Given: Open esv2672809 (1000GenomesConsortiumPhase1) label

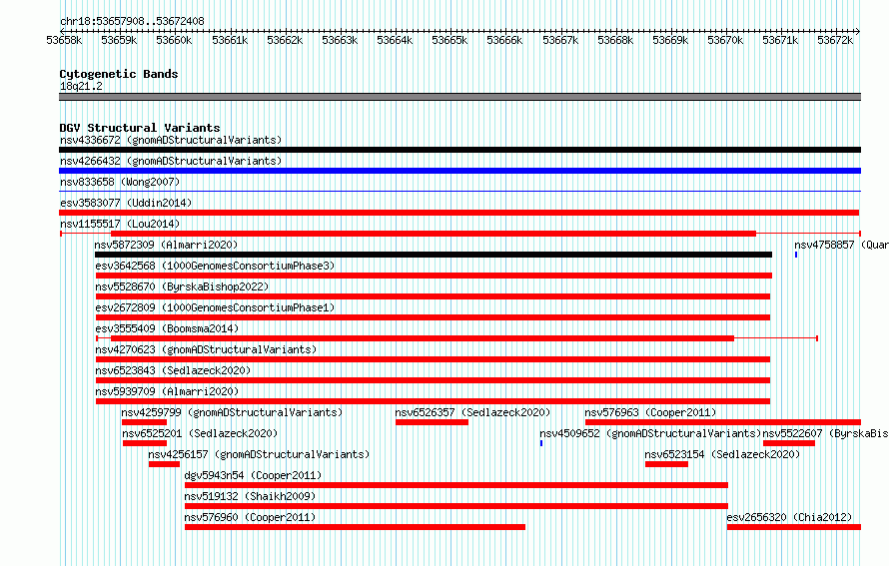Looking at the screenshot, I should (215, 307).
